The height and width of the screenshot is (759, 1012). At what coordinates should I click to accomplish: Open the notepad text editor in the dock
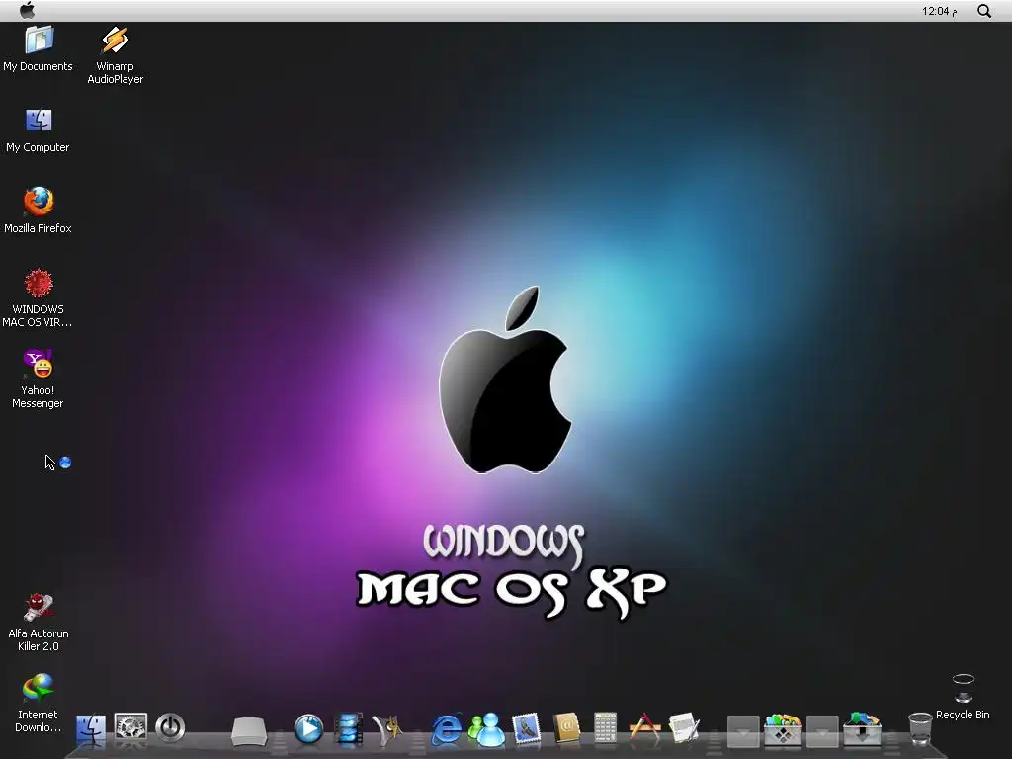(x=684, y=728)
